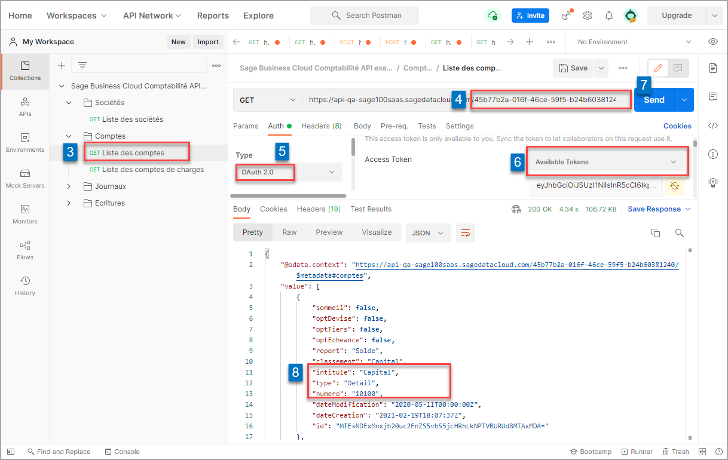Image resolution: width=728 pixels, height=460 pixels.
Task: Click the environment quick look eye icon
Action: tap(712, 42)
